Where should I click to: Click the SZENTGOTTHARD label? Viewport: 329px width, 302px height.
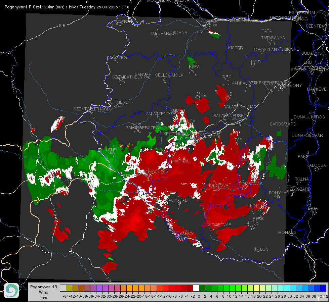(92, 109)
